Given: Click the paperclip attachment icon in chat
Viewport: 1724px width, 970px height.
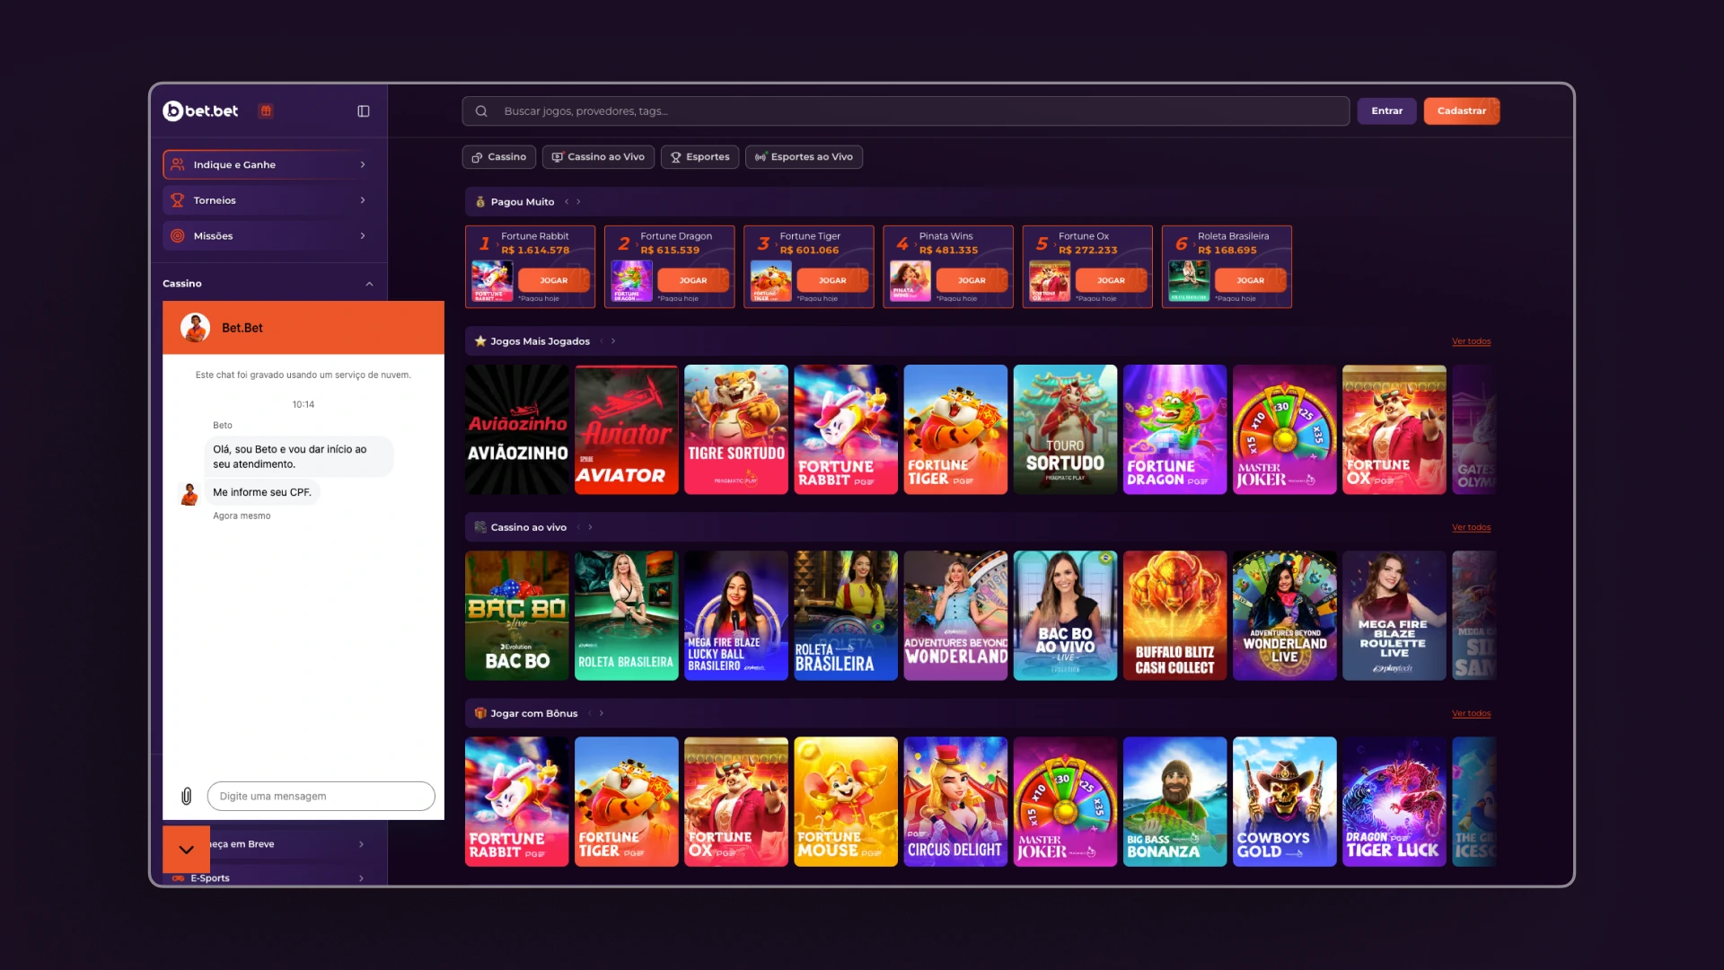Looking at the screenshot, I should (187, 796).
